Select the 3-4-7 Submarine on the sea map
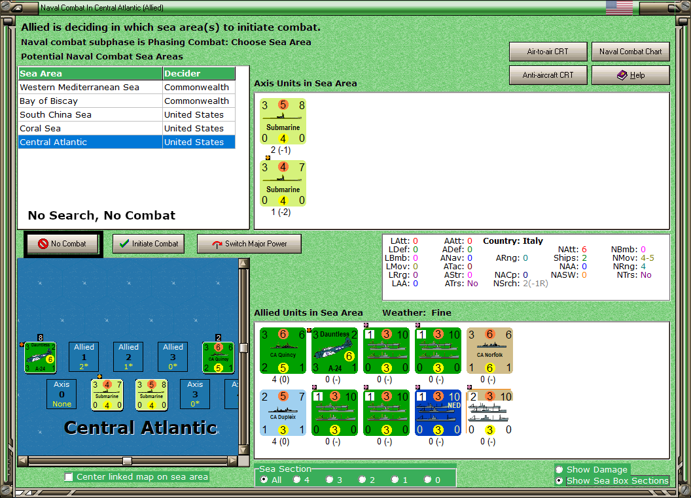 pos(107,395)
